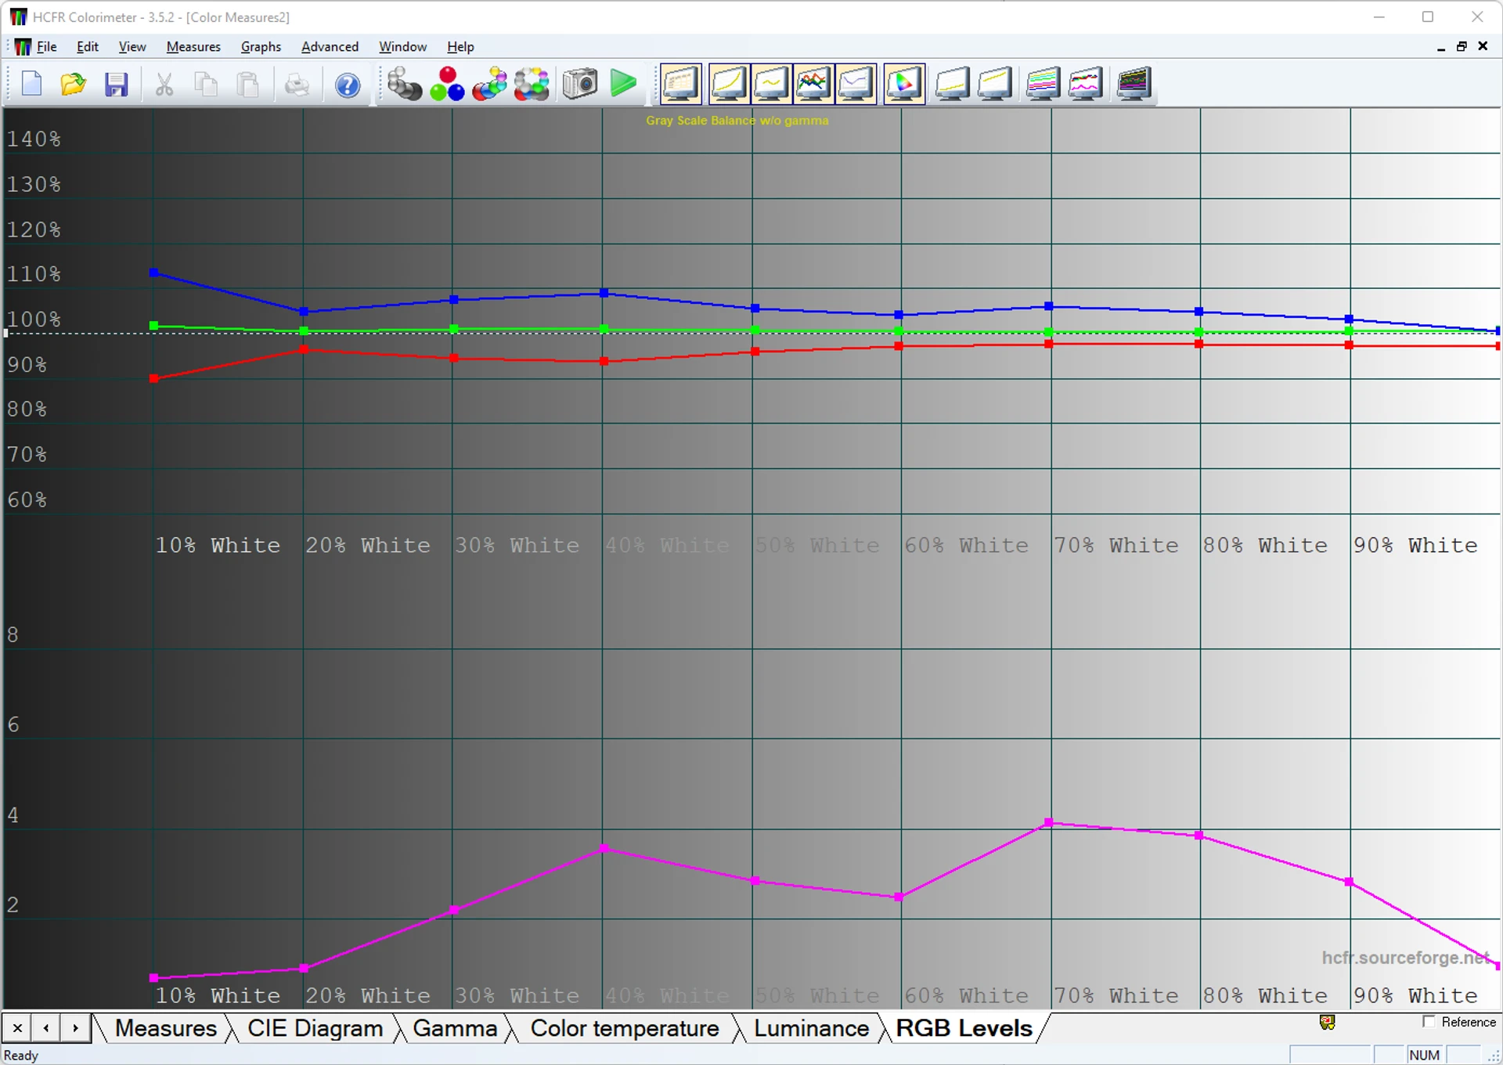Click the New document icon
The height and width of the screenshot is (1065, 1503).
[x=31, y=84]
